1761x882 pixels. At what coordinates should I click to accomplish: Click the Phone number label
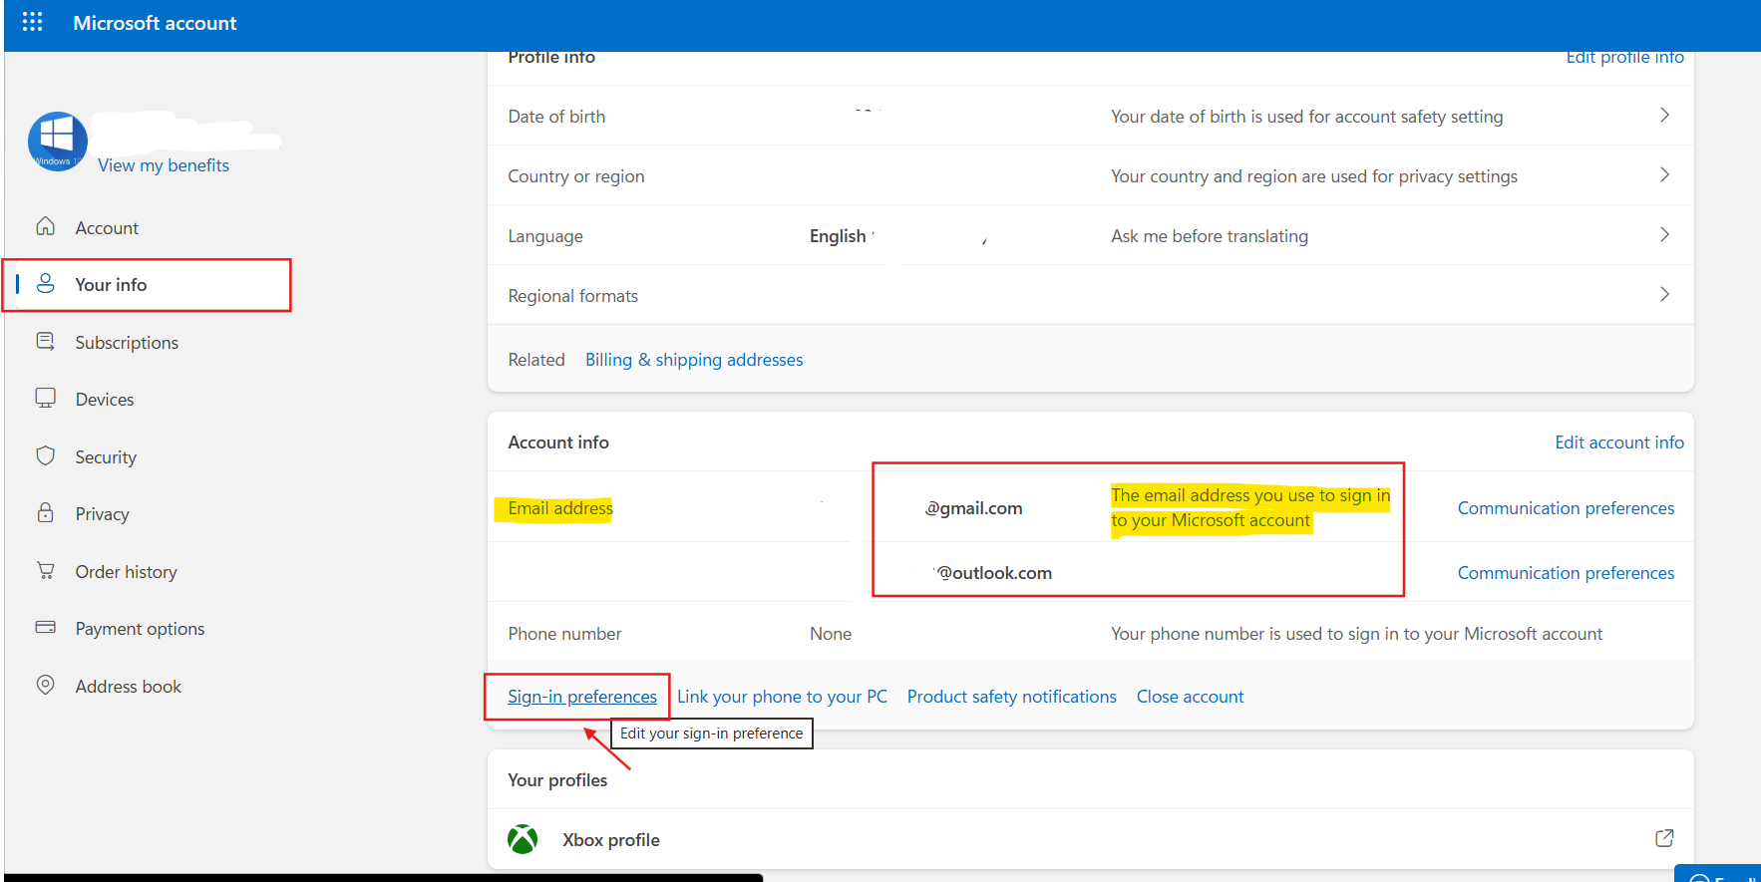(x=564, y=634)
